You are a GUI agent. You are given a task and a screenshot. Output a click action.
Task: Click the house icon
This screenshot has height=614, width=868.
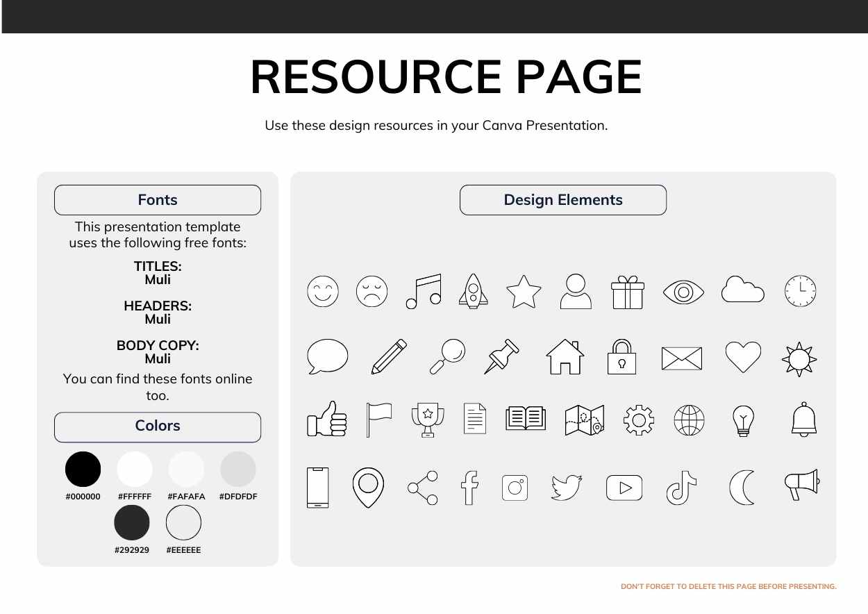pos(565,357)
